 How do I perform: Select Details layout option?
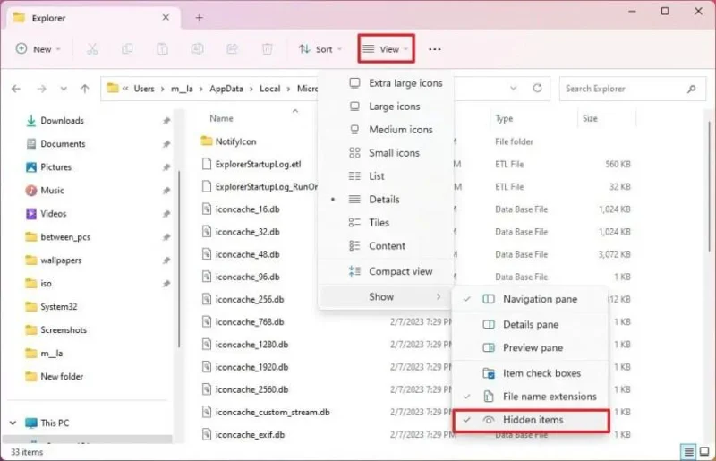(387, 200)
